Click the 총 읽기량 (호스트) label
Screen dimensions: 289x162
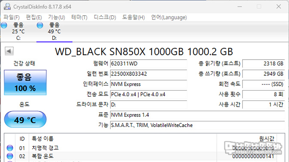[x=219, y=63]
